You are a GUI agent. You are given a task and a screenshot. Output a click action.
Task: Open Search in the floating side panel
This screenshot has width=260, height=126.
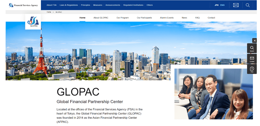(252, 48)
